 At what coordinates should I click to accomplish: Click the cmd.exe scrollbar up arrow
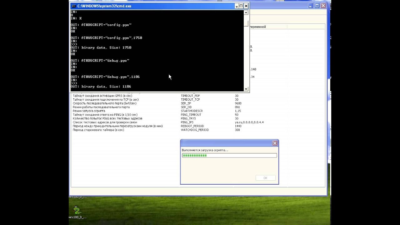point(246,12)
